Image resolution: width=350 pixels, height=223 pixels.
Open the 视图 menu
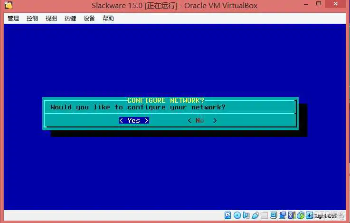(x=51, y=19)
